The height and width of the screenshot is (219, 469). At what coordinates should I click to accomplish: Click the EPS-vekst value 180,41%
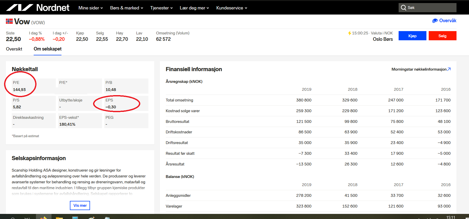click(x=67, y=124)
